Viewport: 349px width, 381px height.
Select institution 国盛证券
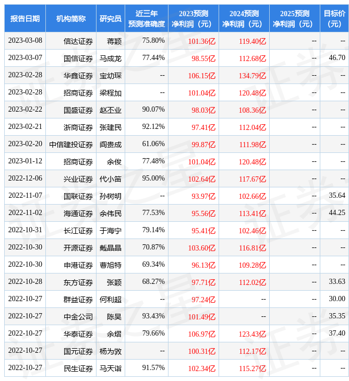click(x=78, y=110)
